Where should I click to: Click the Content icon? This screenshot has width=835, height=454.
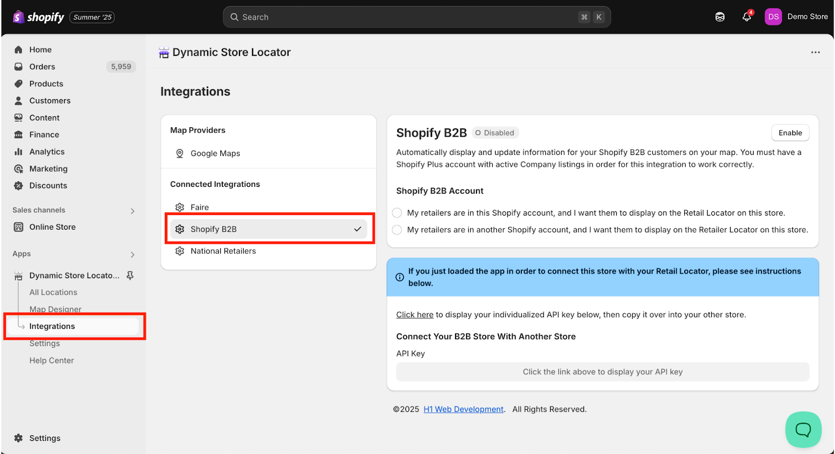18,117
